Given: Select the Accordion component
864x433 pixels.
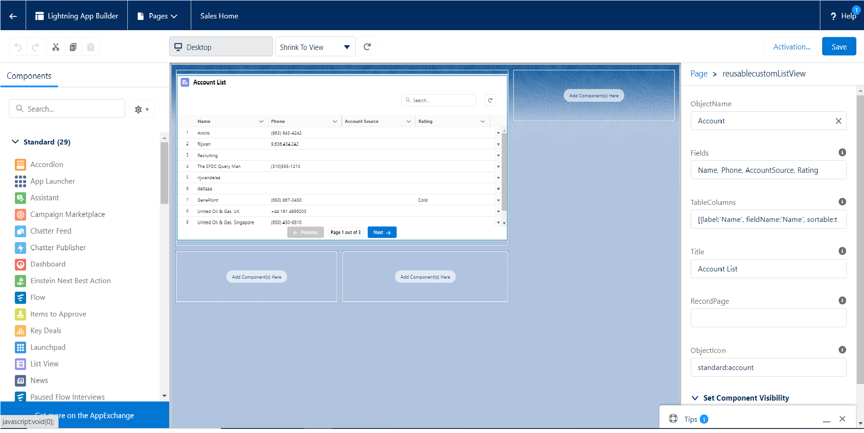Looking at the screenshot, I should point(47,165).
